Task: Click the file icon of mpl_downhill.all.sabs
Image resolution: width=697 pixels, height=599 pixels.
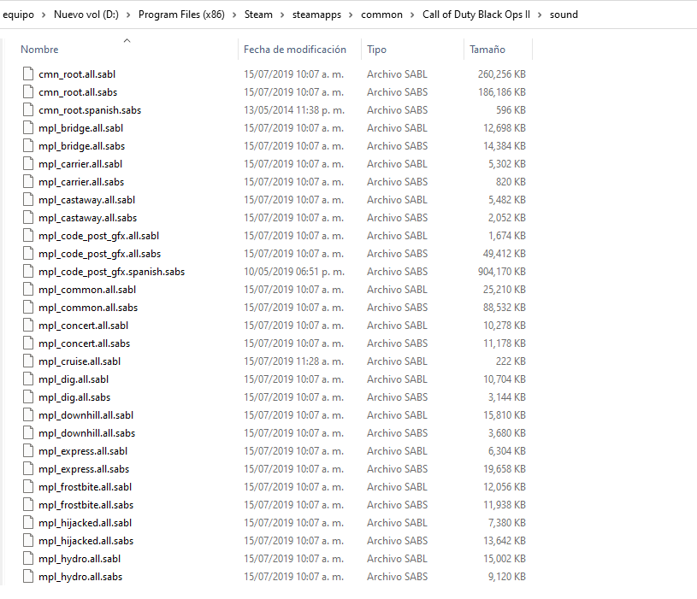Action: pyautogui.click(x=28, y=432)
